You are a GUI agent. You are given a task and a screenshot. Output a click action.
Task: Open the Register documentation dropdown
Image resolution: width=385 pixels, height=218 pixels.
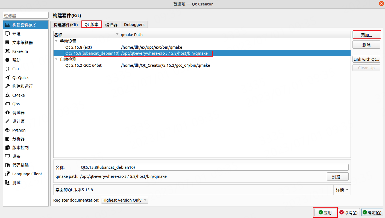(x=125, y=200)
